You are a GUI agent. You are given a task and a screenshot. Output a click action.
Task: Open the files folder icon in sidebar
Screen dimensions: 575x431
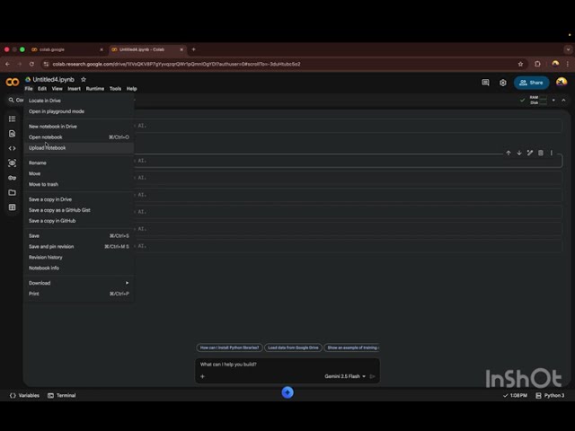12,192
